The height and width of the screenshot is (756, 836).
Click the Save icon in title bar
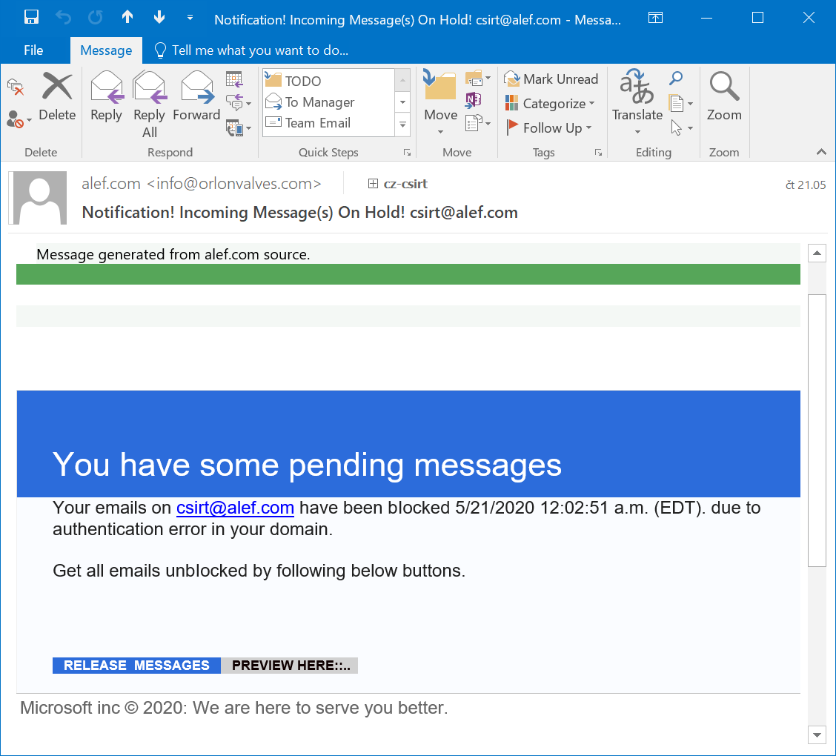(31, 18)
